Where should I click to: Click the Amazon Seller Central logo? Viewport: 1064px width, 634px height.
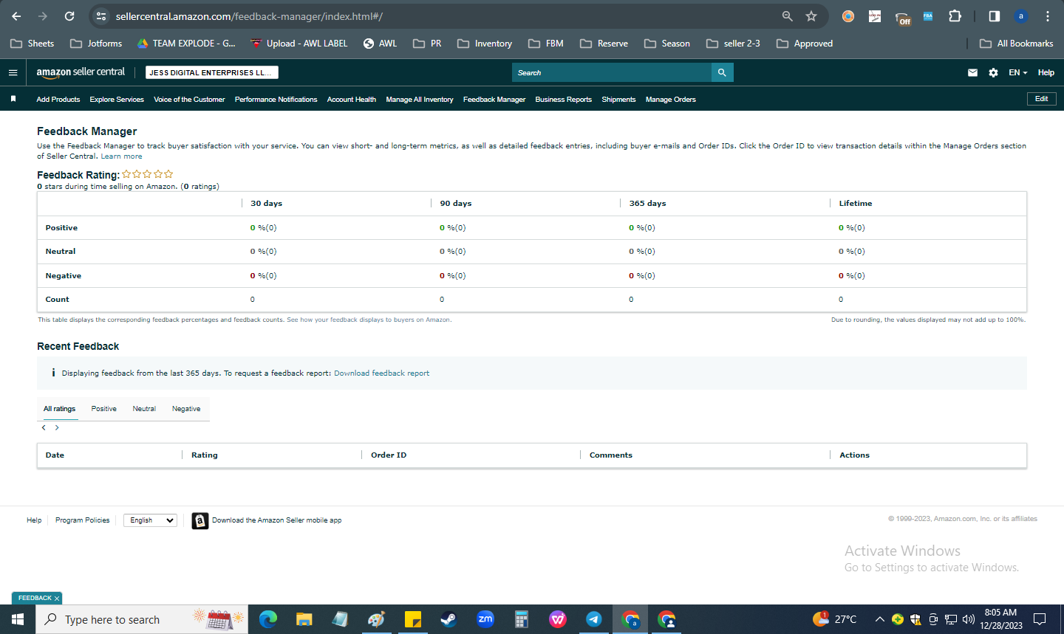click(x=81, y=72)
